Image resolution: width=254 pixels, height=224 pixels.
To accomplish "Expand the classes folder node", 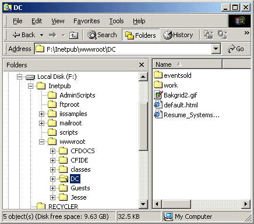I will (x=52, y=169).
